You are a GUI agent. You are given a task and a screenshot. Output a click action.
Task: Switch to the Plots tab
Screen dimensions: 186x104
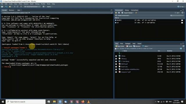[x=121, y=44]
